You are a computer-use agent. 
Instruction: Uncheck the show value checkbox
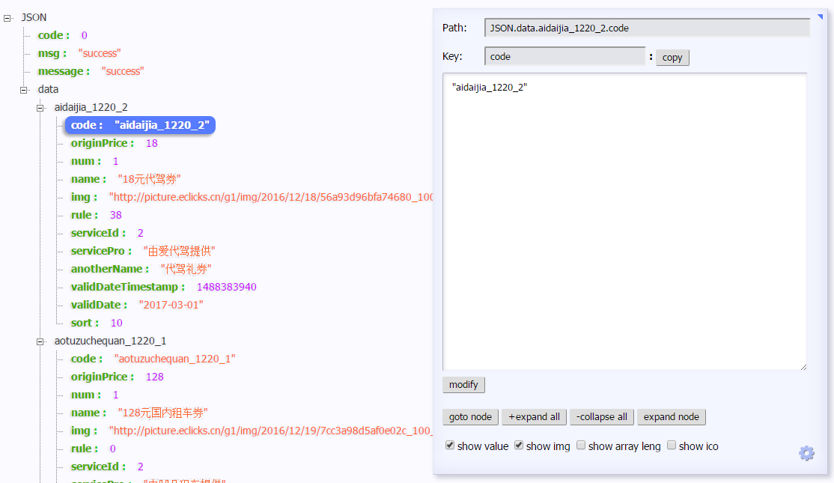[x=450, y=446]
